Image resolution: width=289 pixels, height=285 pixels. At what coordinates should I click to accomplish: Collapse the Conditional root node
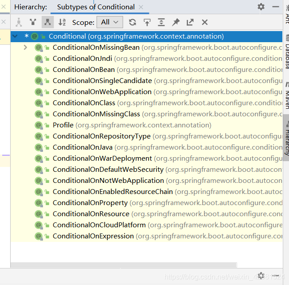pyautogui.click(x=15, y=36)
